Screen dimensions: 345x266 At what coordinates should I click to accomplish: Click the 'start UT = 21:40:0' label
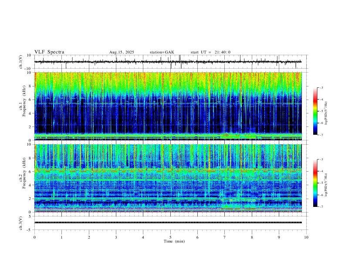210,52
